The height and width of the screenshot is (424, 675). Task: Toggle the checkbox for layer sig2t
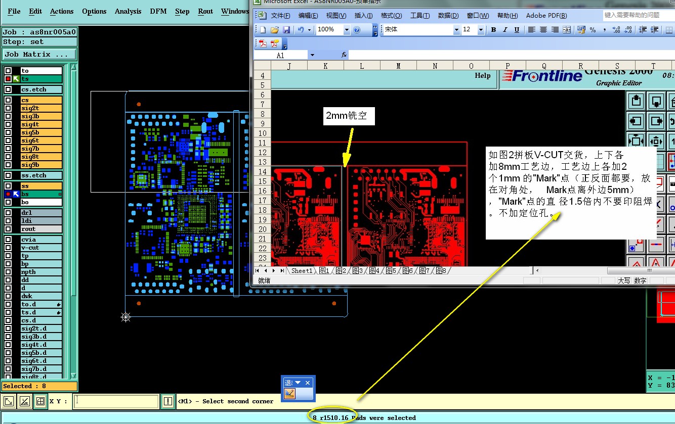(x=8, y=108)
